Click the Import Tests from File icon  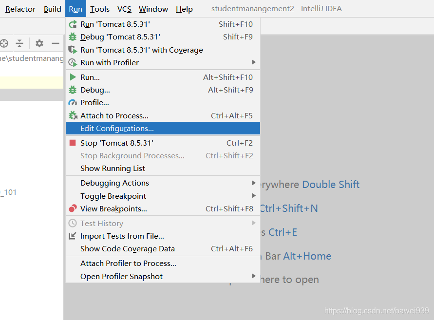tap(72, 236)
